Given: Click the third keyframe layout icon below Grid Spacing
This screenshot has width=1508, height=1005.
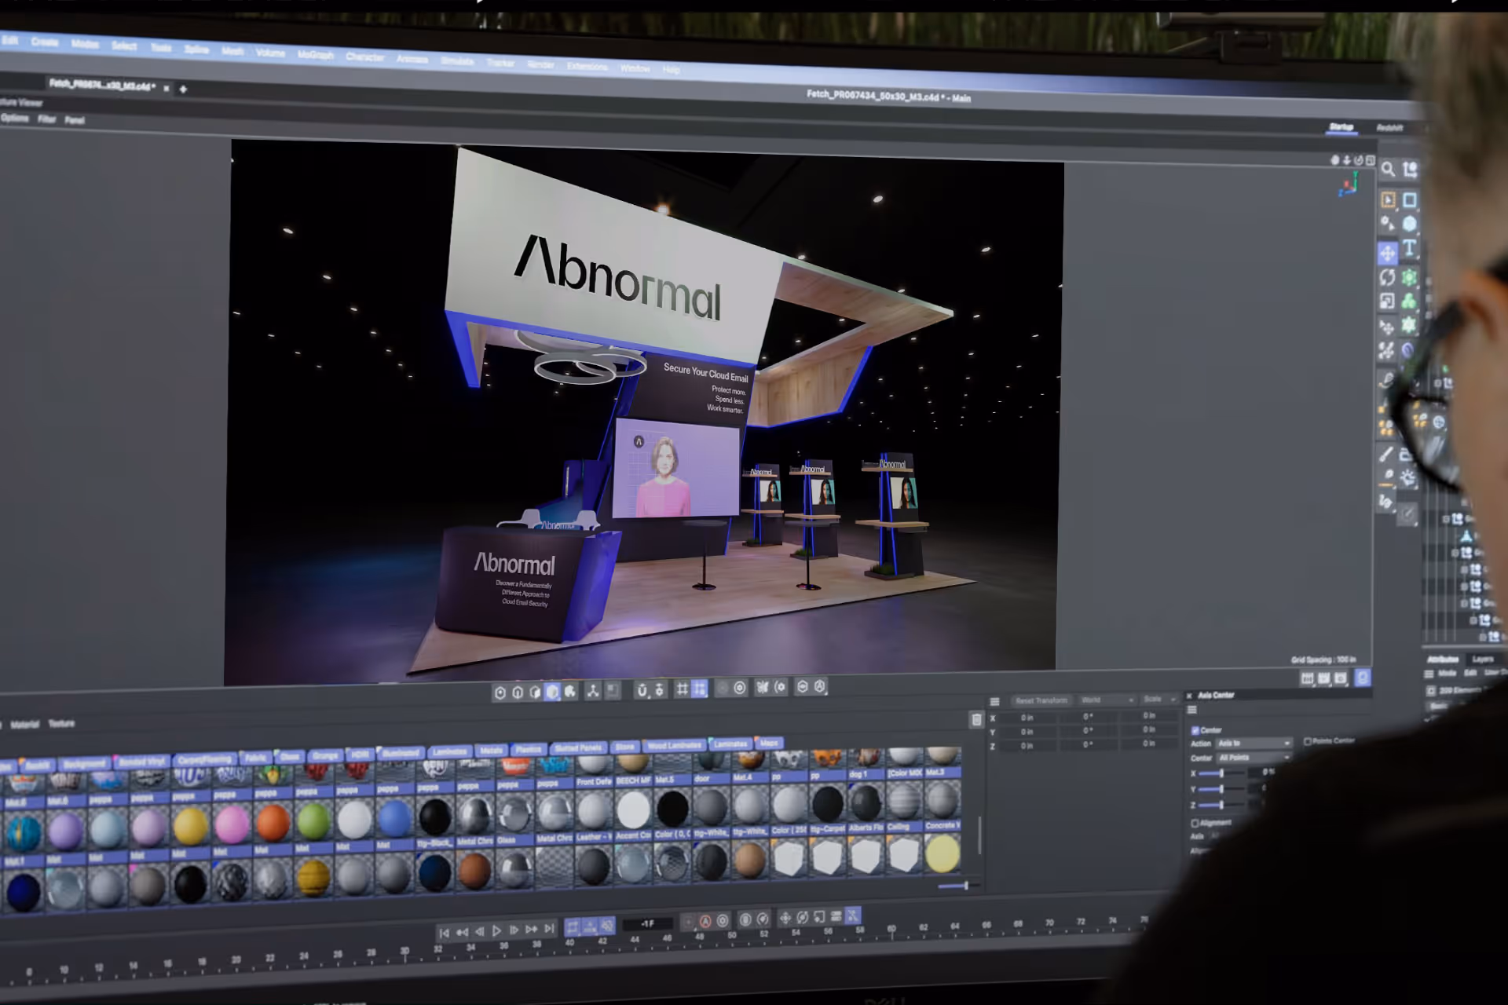Looking at the screenshot, I should coord(1341,678).
